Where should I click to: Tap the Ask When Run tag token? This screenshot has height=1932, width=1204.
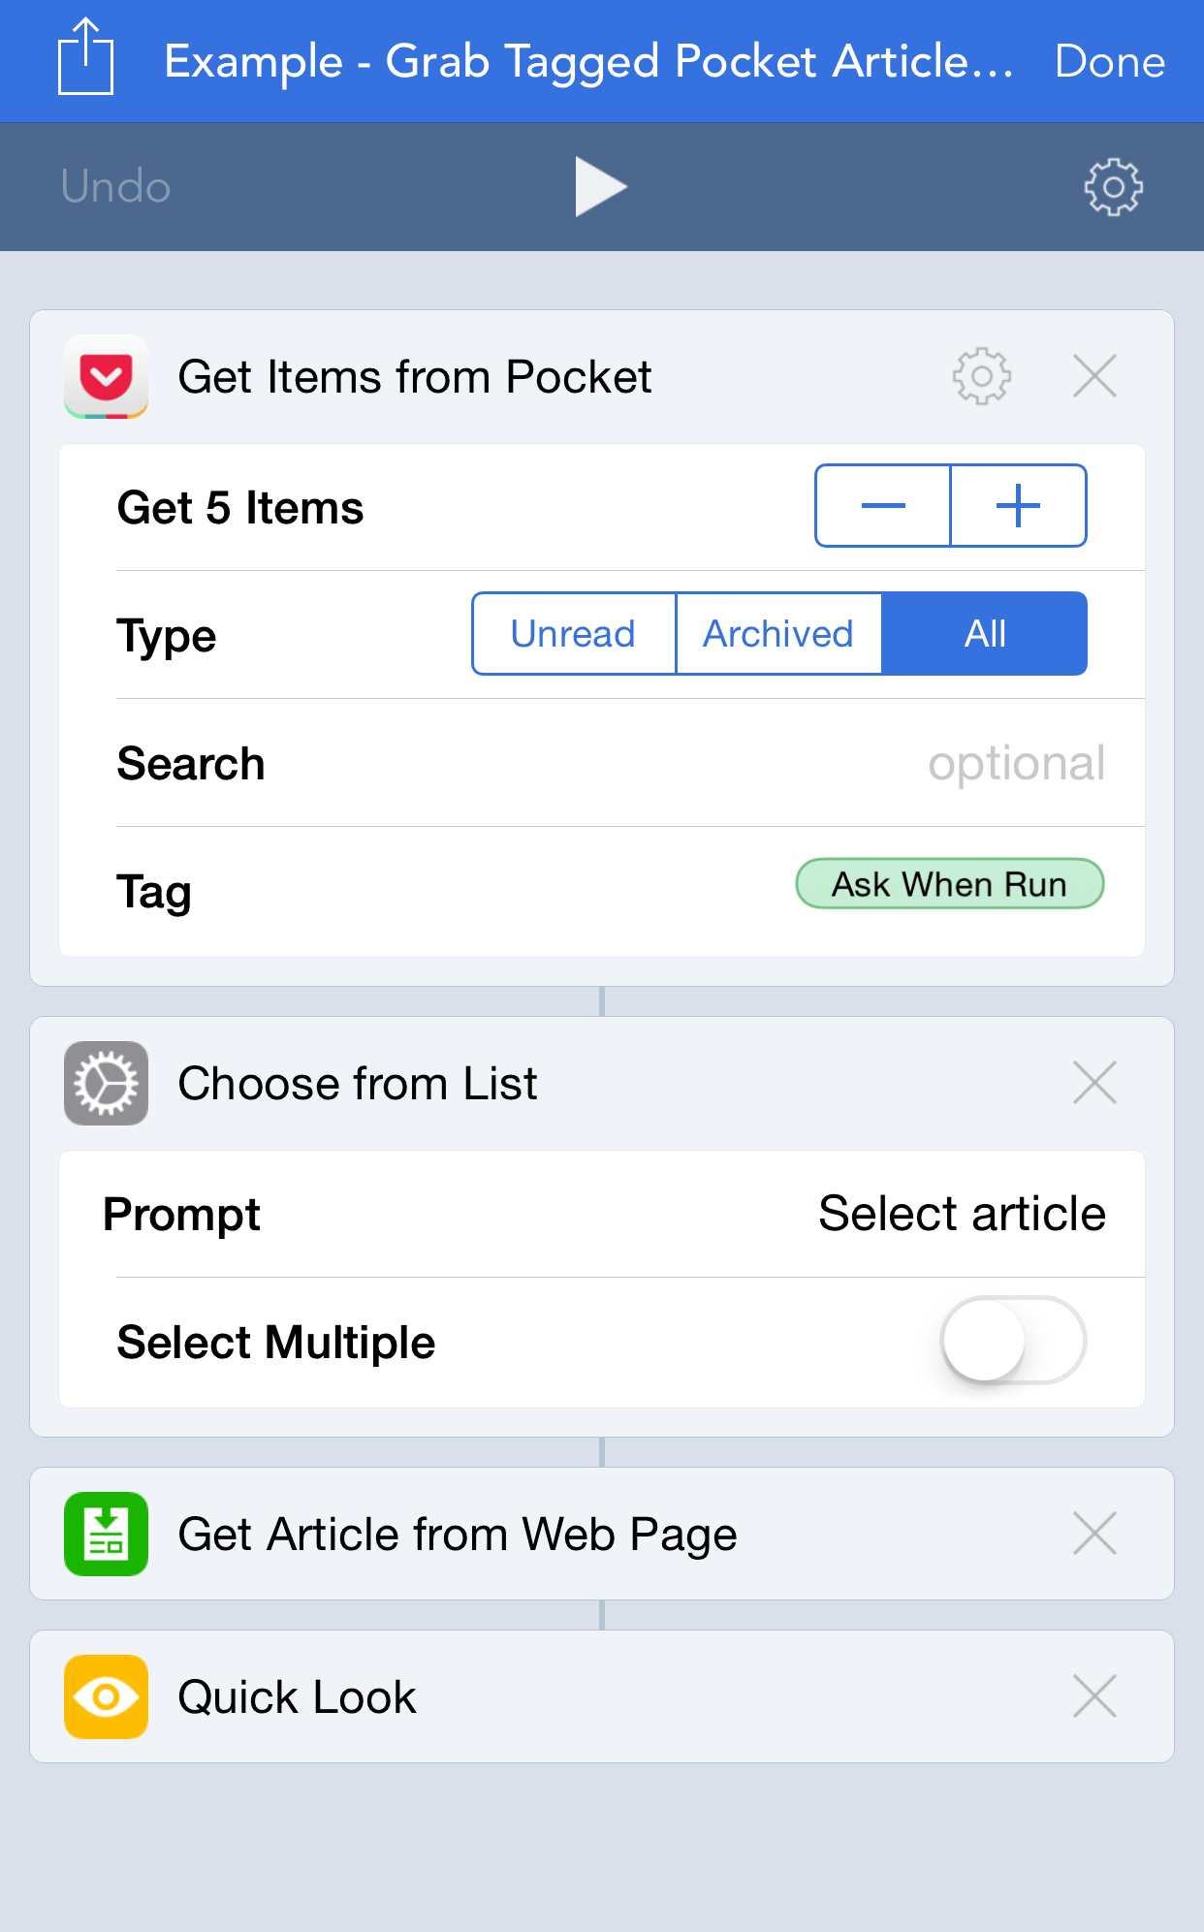[949, 883]
